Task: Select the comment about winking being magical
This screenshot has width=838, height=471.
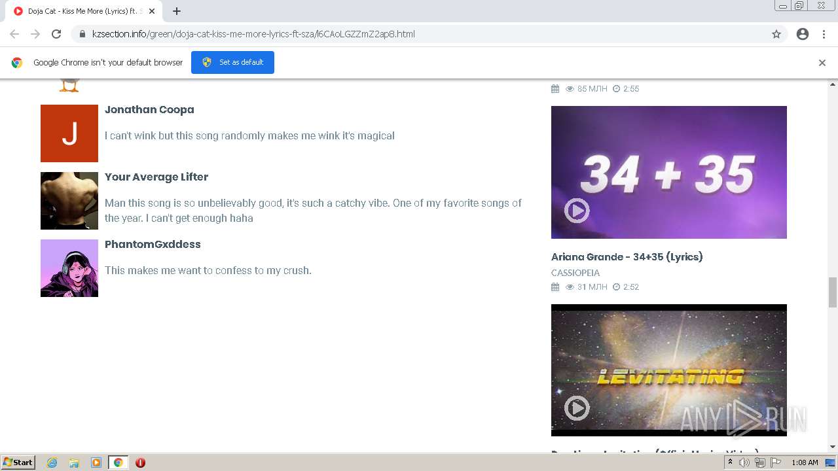Action: point(249,136)
